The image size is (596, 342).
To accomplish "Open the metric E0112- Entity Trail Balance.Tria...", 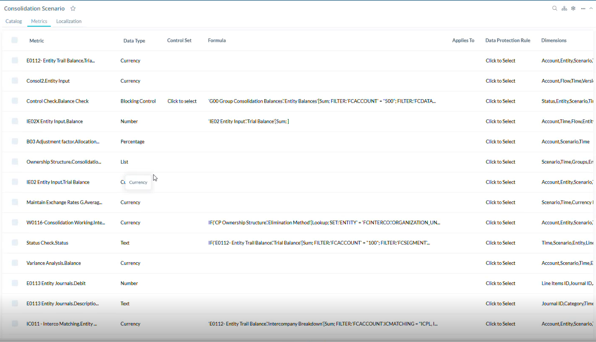I will pyautogui.click(x=61, y=60).
